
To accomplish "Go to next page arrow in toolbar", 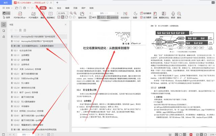I will coord(117,13).
